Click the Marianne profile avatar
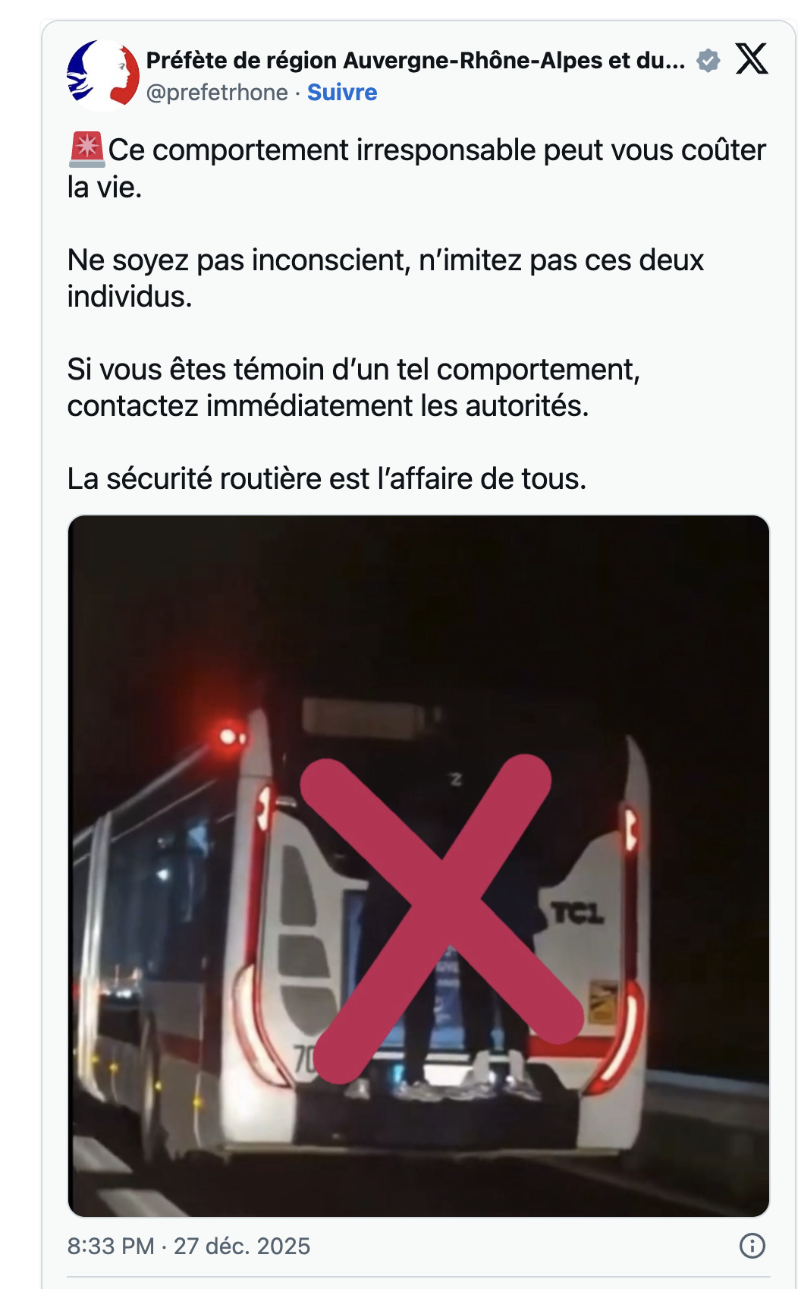This screenshot has width=798, height=1289. click(103, 75)
